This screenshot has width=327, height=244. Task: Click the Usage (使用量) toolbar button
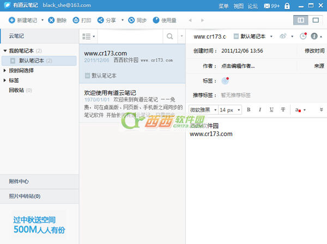[x=165, y=20]
